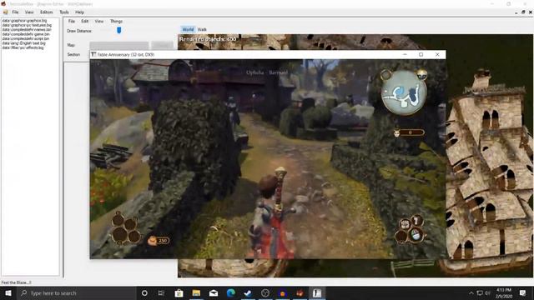The image size is (534, 300).
Task: Click the circular minimap in the game
Action: coord(404,92)
